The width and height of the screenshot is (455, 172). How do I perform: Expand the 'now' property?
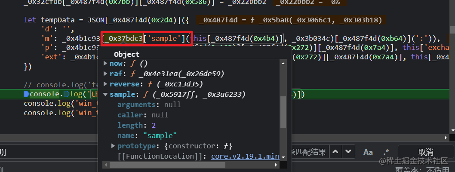106,63
